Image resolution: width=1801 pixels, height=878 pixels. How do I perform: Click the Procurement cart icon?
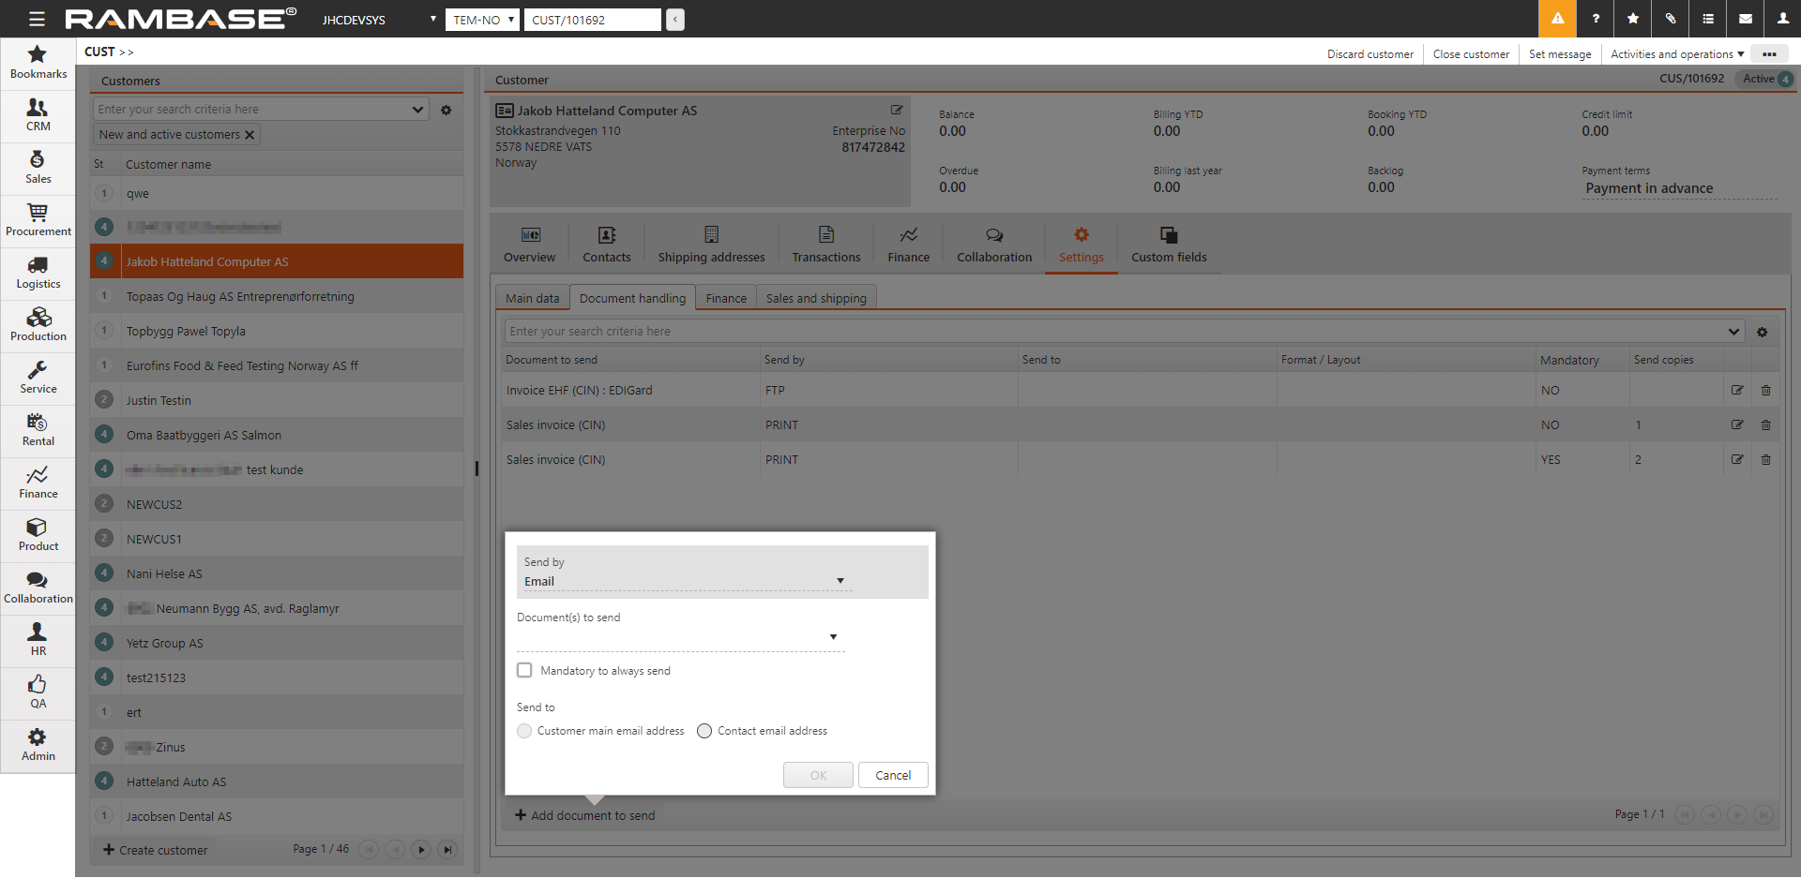pyautogui.click(x=38, y=213)
